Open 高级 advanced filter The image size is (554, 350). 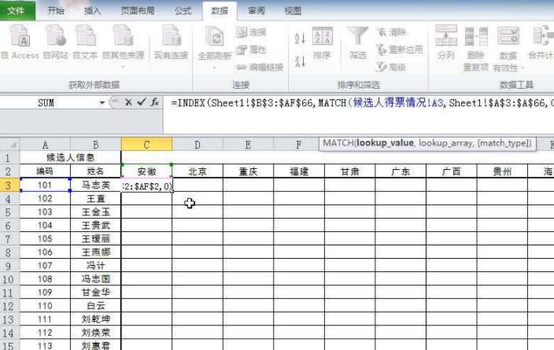click(391, 67)
